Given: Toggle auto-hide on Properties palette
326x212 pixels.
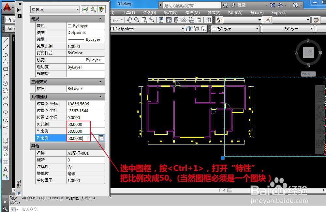Looking at the screenshot, I should (x=19, y=10).
